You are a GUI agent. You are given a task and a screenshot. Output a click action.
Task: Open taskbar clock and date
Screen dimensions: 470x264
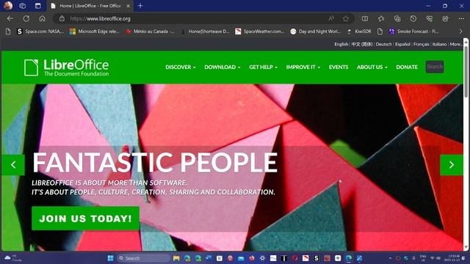click(452, 258)
